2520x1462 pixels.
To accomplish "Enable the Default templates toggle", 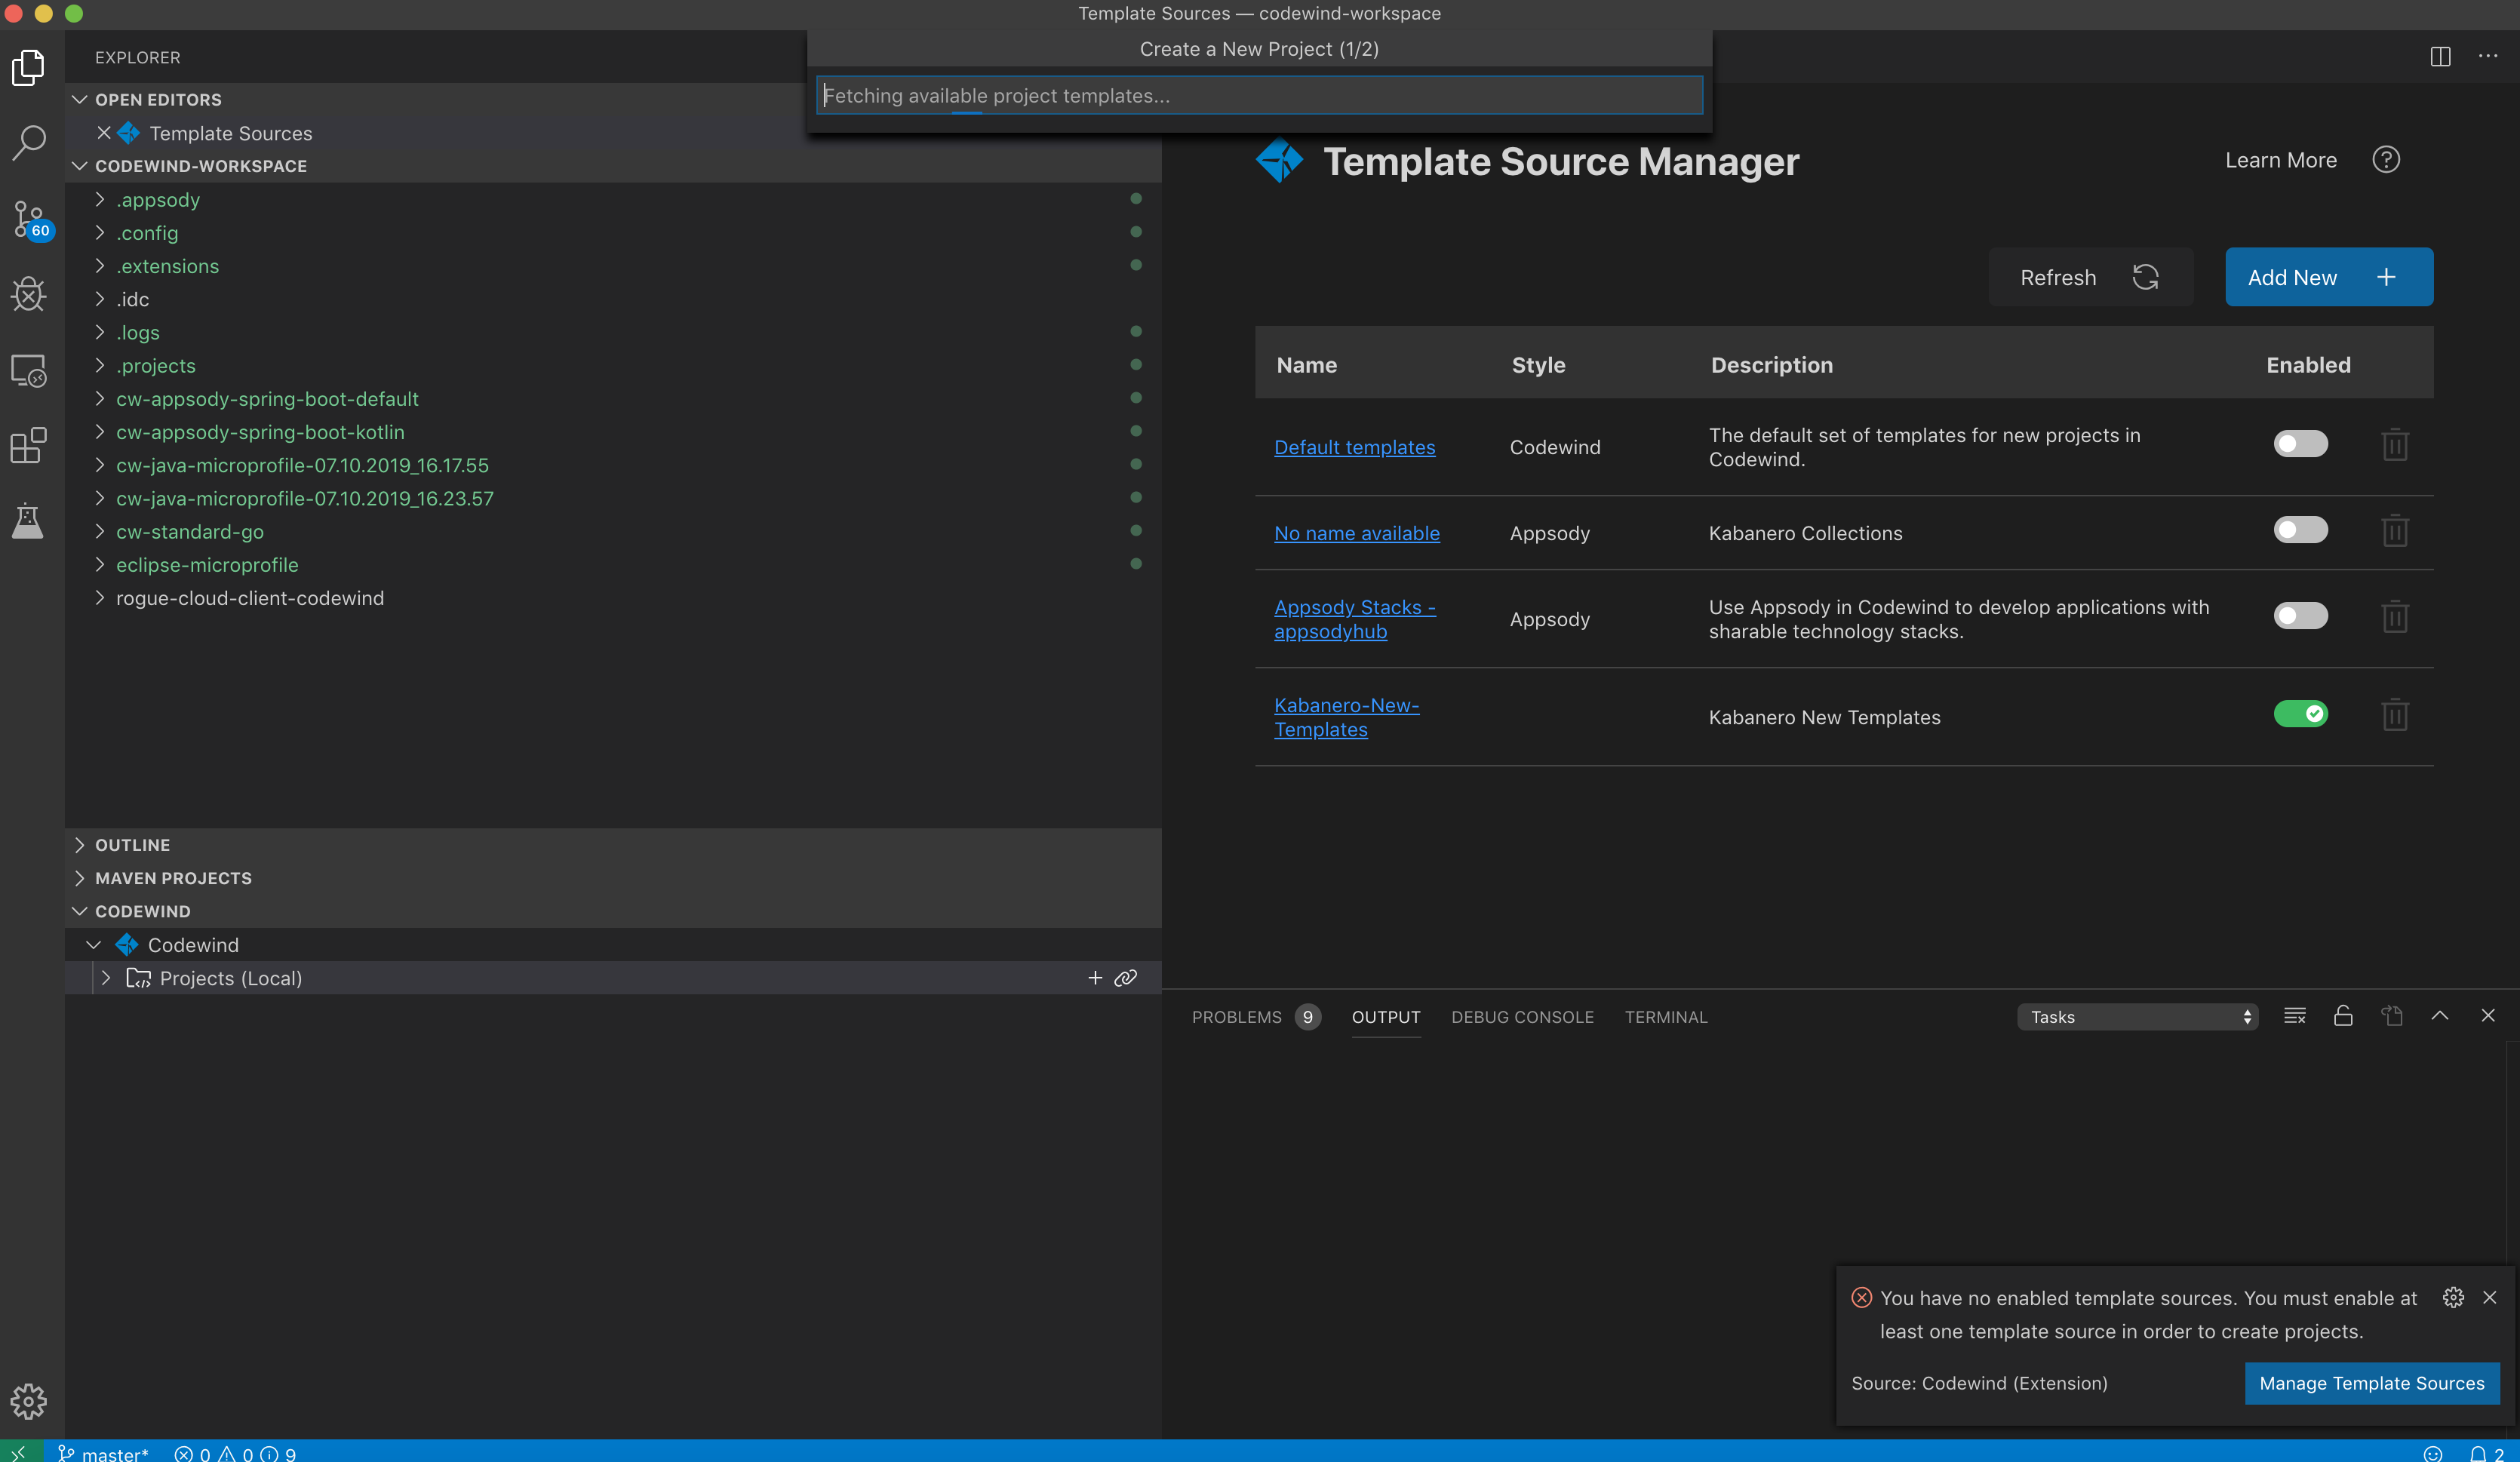I will coord(2301,444).
